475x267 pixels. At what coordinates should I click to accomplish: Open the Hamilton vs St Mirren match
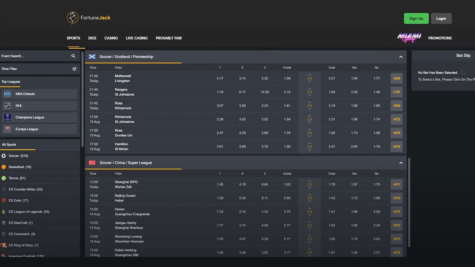[122, 146]
